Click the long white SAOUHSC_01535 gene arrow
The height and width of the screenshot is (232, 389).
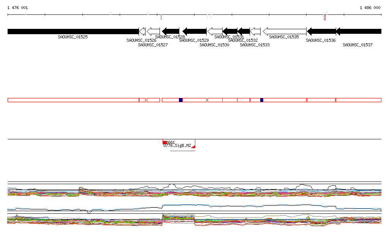tap(285, 32)
